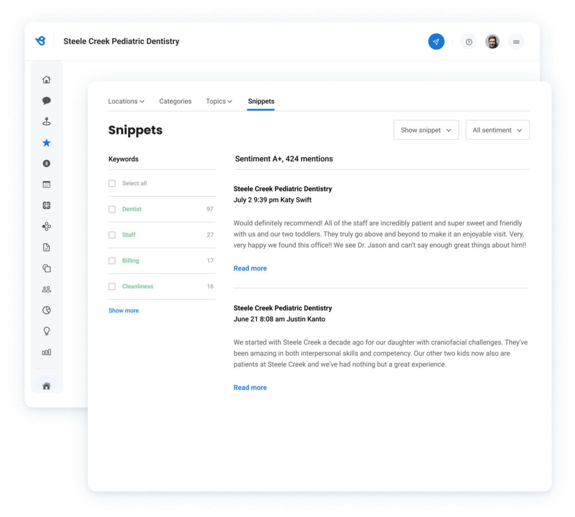Switch to the Categories tab
This screenshot has width=575, height=517.
coord(175,101)
